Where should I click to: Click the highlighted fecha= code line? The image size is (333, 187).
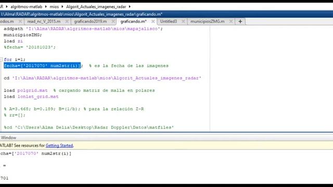click(x=42, y=65)
